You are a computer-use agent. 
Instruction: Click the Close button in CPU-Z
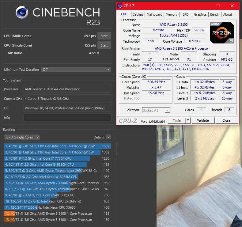coord(226,120)
